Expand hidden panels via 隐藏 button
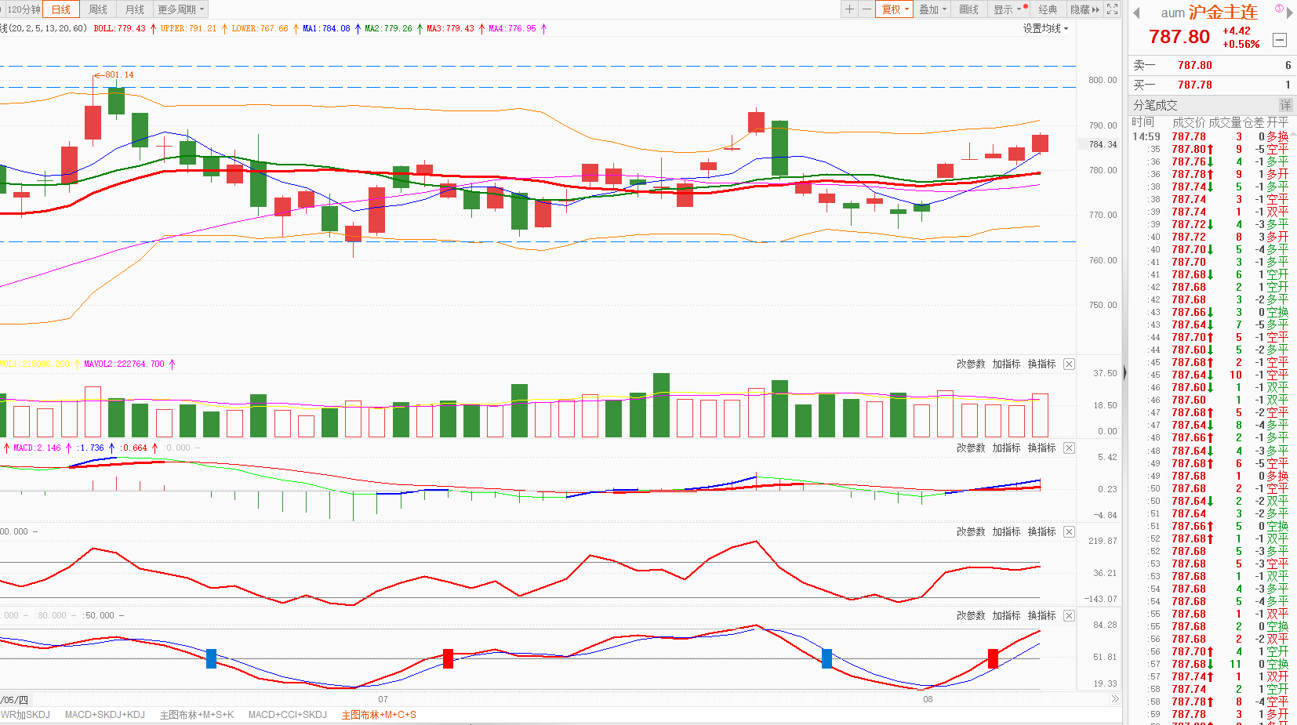Image resolution: width=1297 pixels, height=725 pixels. (1084, 9)
